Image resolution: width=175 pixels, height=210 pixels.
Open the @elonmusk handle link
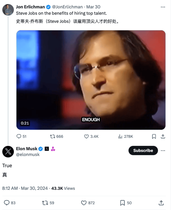[x=28, y=155]
